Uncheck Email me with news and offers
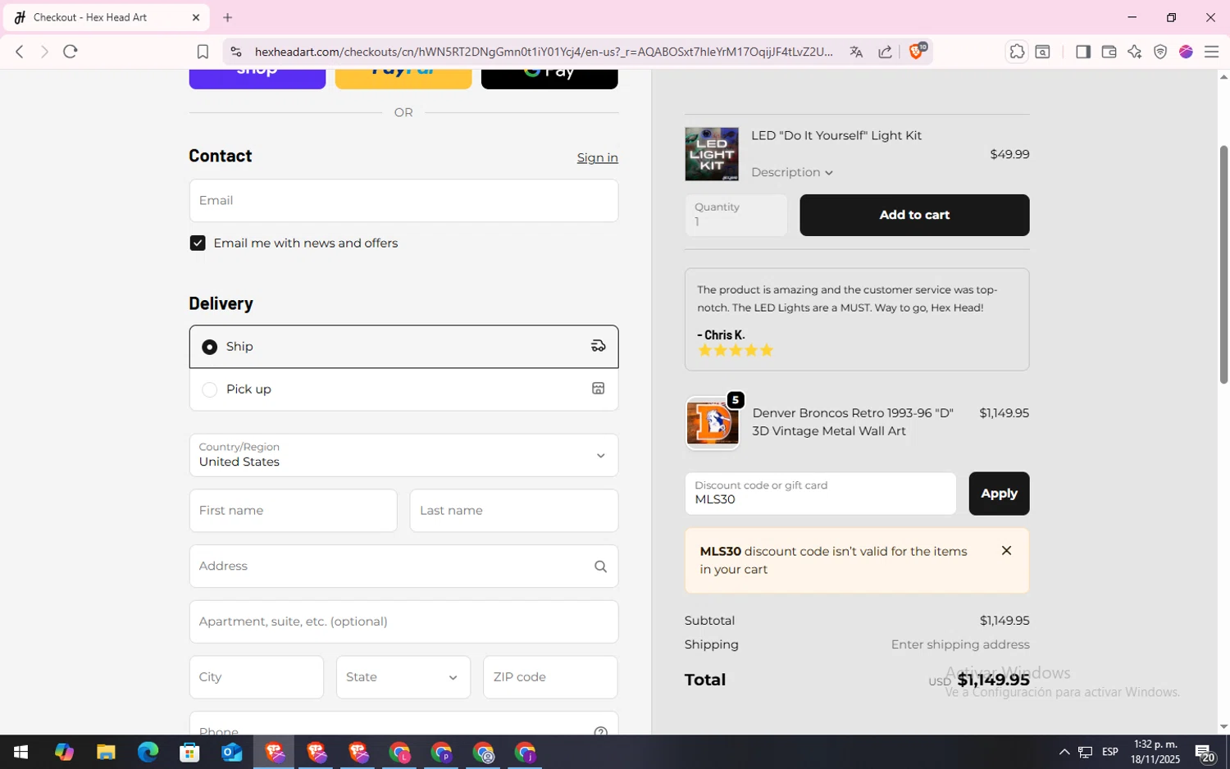This screenshot has height=769, width=1230. pos(198,243)
